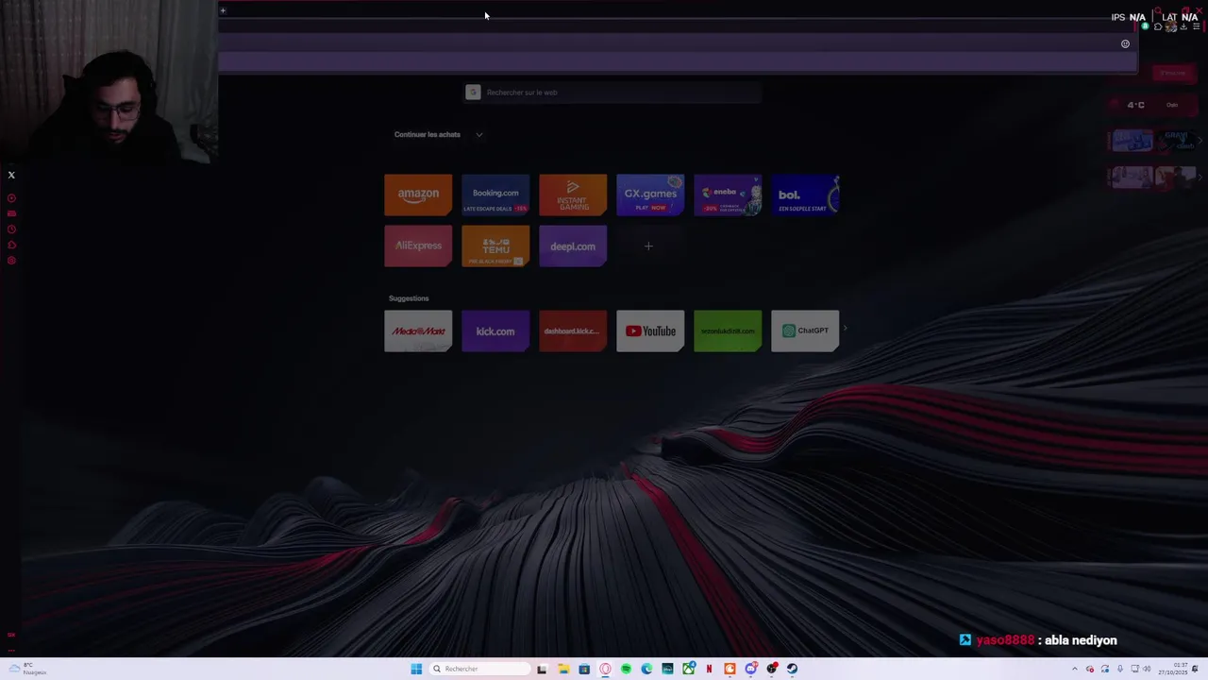Screen dimensions: 1208x680
Task: Click the X (Twitter) sidebar icon
Action: click(x=11, y=175)
